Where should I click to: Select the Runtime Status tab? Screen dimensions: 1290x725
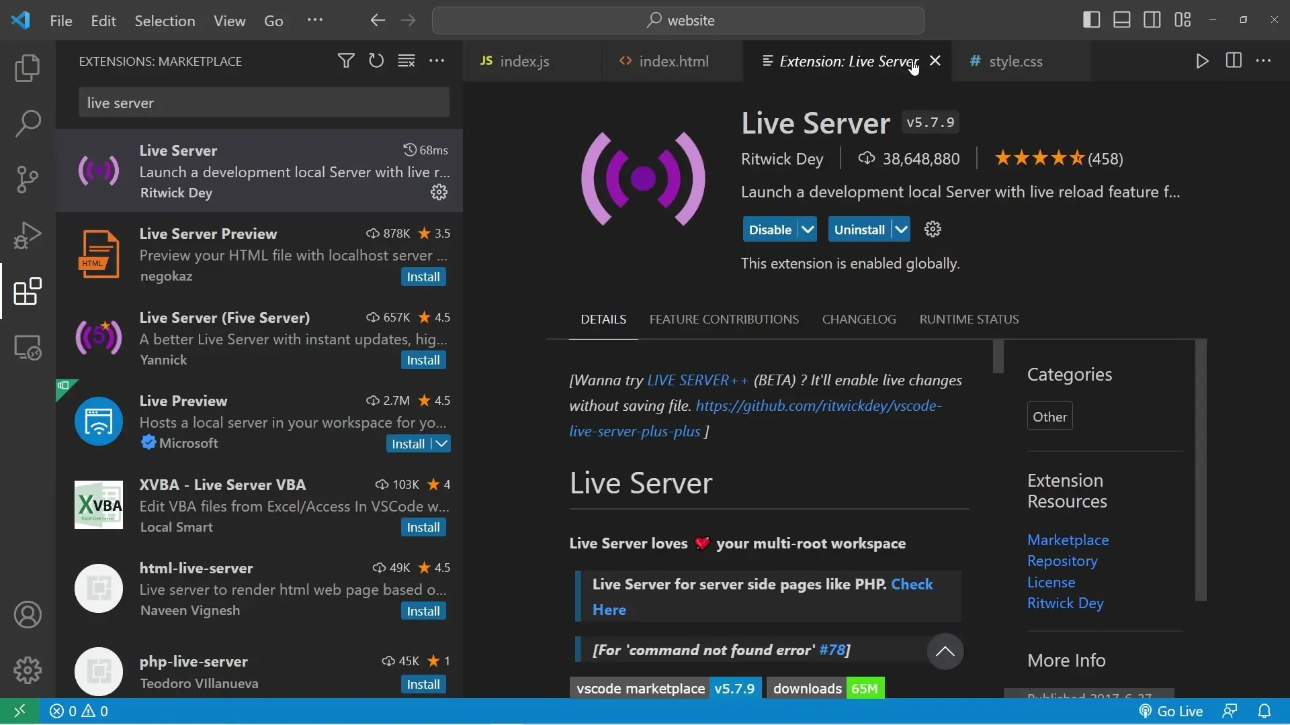(x=969, y=320)
